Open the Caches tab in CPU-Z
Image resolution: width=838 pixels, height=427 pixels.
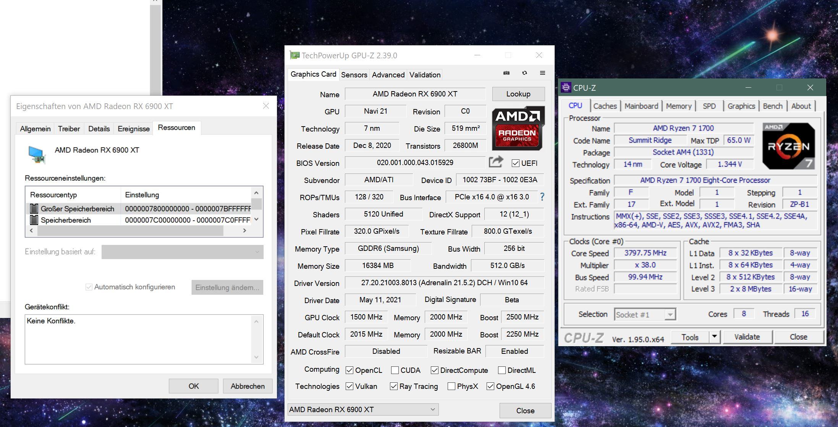pyautogui.click(x=605, y=106)
